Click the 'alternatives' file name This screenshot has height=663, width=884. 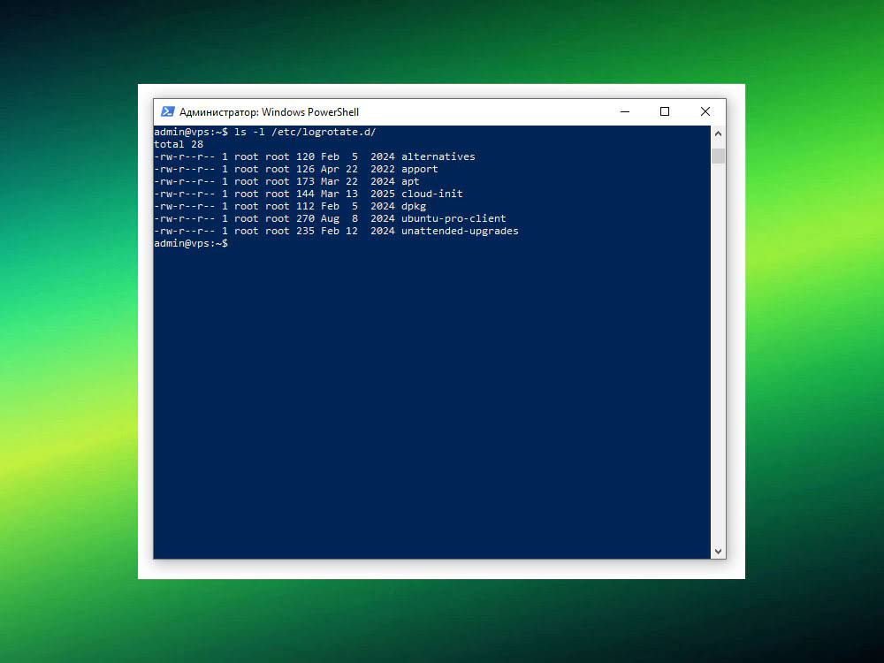pyautogui.click(x=438, y=156)
